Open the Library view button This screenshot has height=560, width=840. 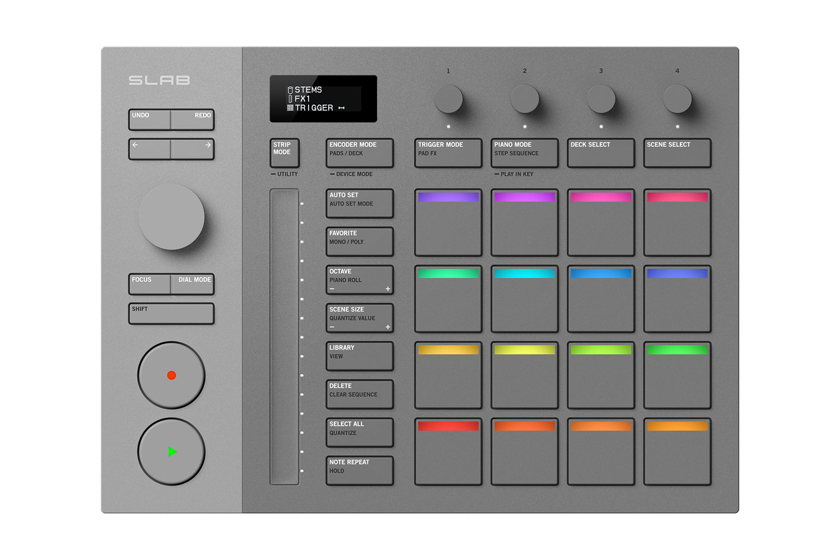point(360,356)
